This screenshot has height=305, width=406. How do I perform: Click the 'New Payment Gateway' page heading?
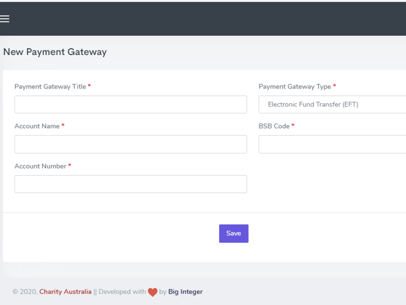55,52
